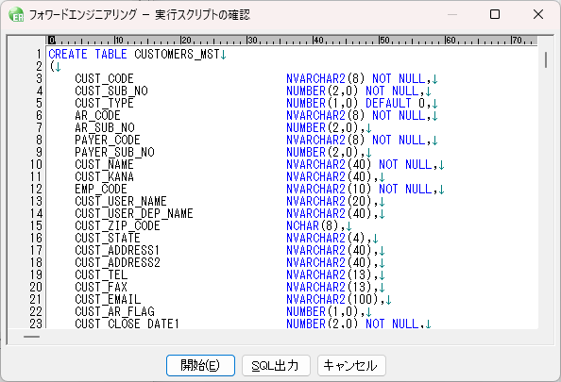This screenshot has width=561, height=382.
Task: Minimize the script confirmation window
Action: 452,15
